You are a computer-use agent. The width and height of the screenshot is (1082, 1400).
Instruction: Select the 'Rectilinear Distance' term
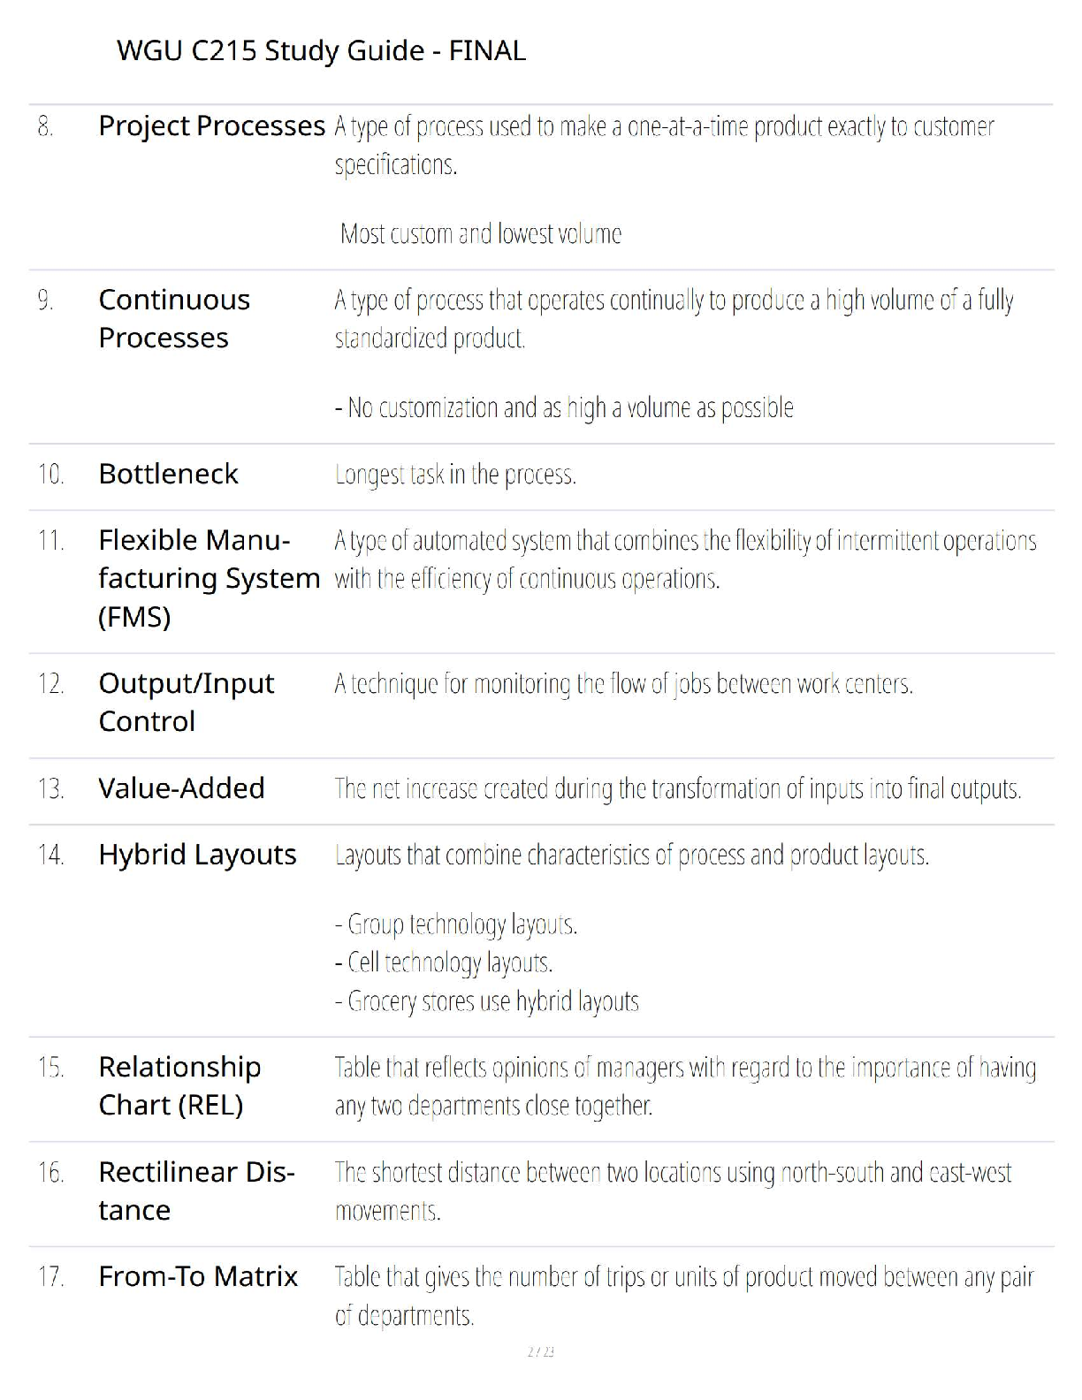tap(196, 1191)
